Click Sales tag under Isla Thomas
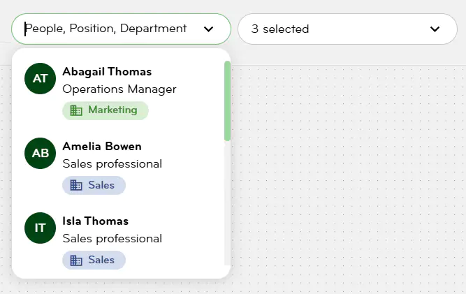Image resolution: width=466 pixels, height=294 pixels. pos(94,260)
